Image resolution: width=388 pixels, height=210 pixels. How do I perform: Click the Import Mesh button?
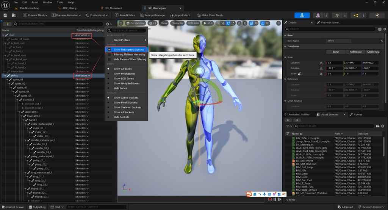coord(180,16)
